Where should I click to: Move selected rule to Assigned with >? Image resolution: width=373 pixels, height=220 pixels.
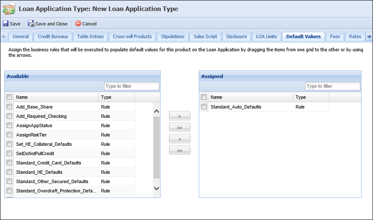pyautogui.click(x=180, y=116)
